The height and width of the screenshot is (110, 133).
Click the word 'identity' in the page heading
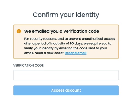pos(87,15)
